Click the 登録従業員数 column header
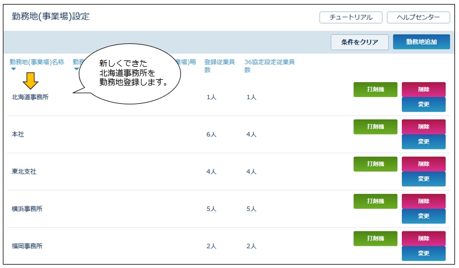The height and width of the screenshot is (268, 459). pyautogui.click(x=216, y=65)
